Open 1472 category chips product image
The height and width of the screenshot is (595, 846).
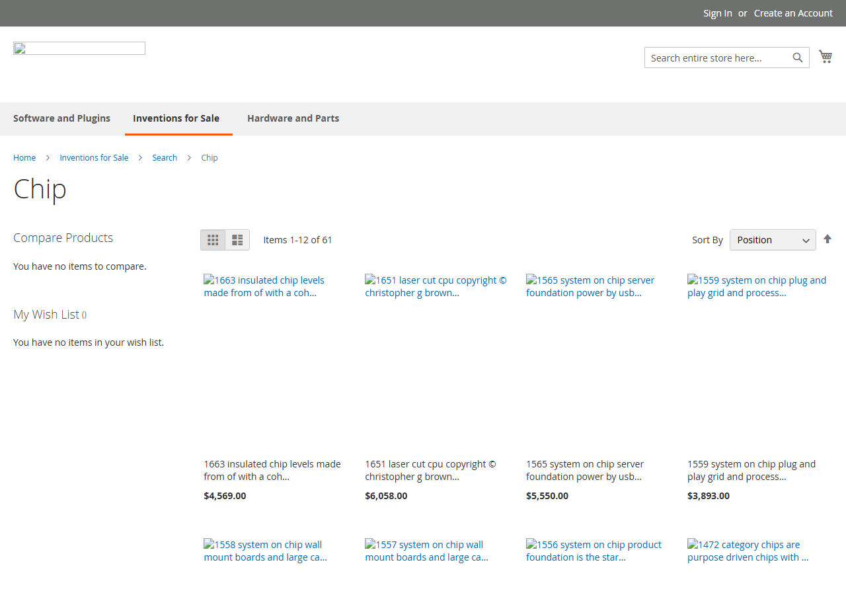748,551
